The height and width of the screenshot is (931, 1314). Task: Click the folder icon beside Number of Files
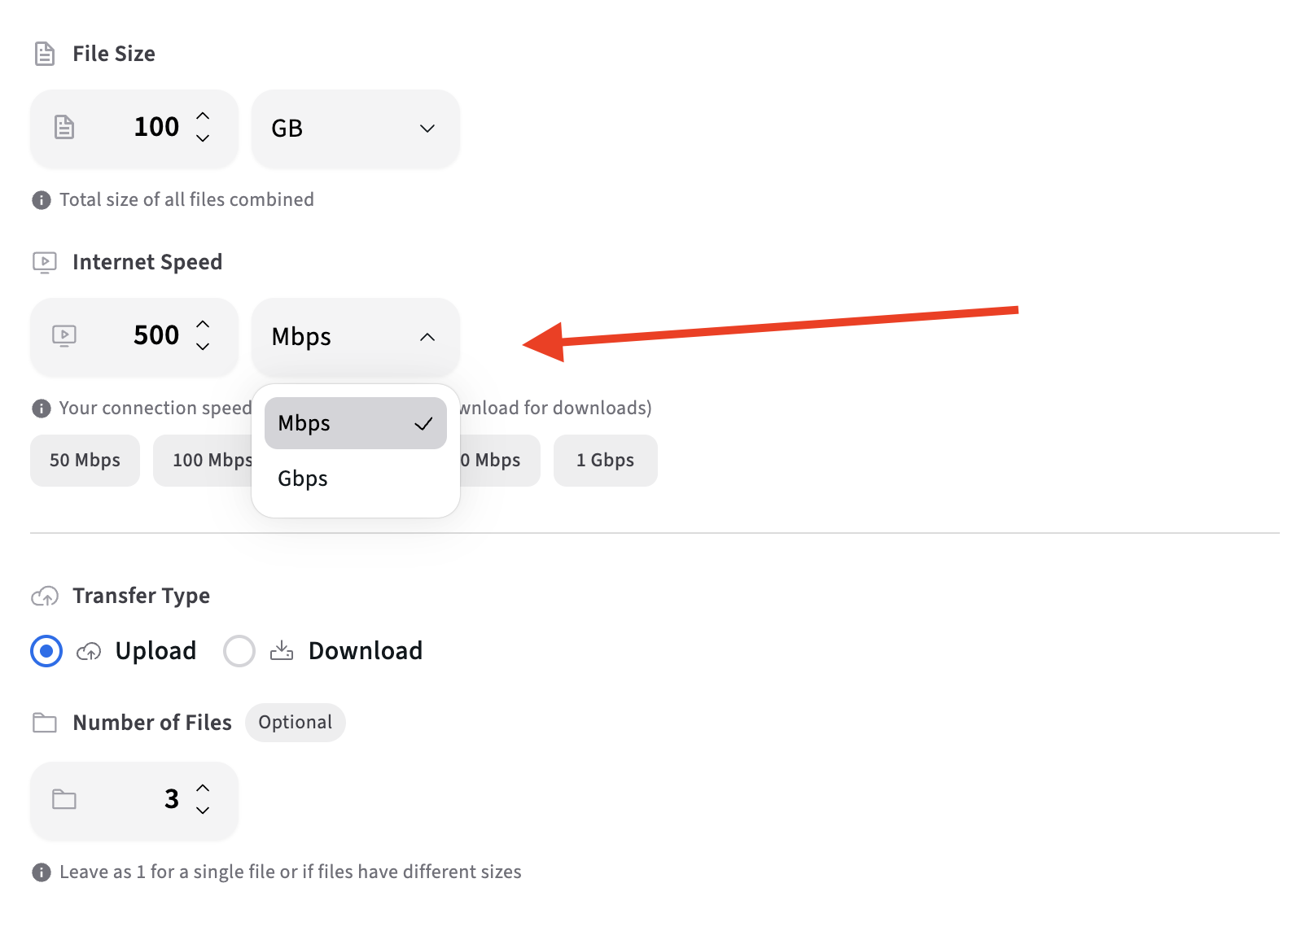pos(45,723)
